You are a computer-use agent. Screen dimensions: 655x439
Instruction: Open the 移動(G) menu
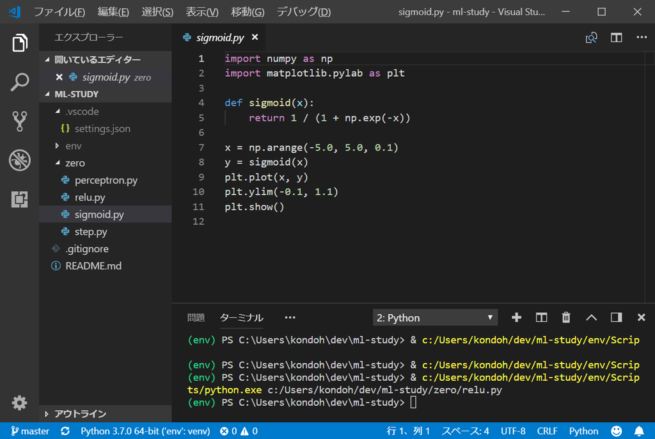pyautogui.click(x=248, y=12)
